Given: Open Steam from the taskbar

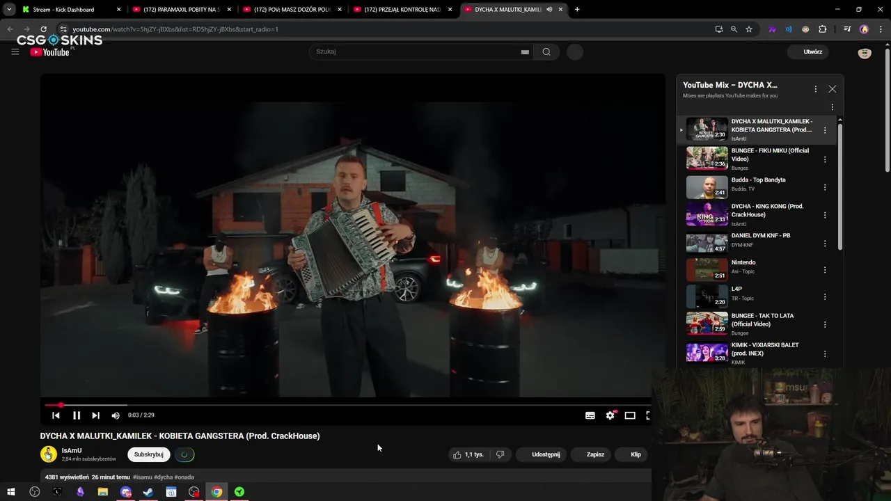Looking at the screenshot, I should (x=148, y=492).
